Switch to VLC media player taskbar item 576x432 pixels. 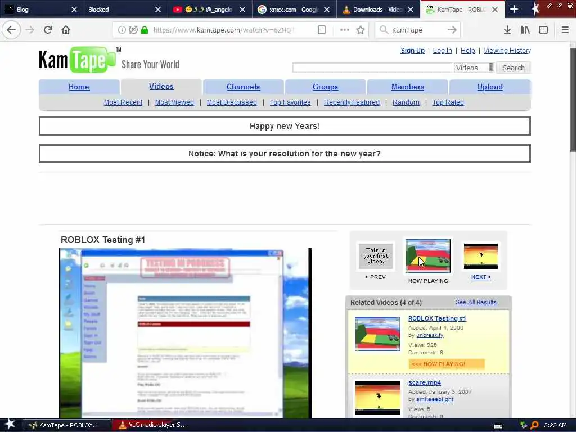click(x=153, y=425)
